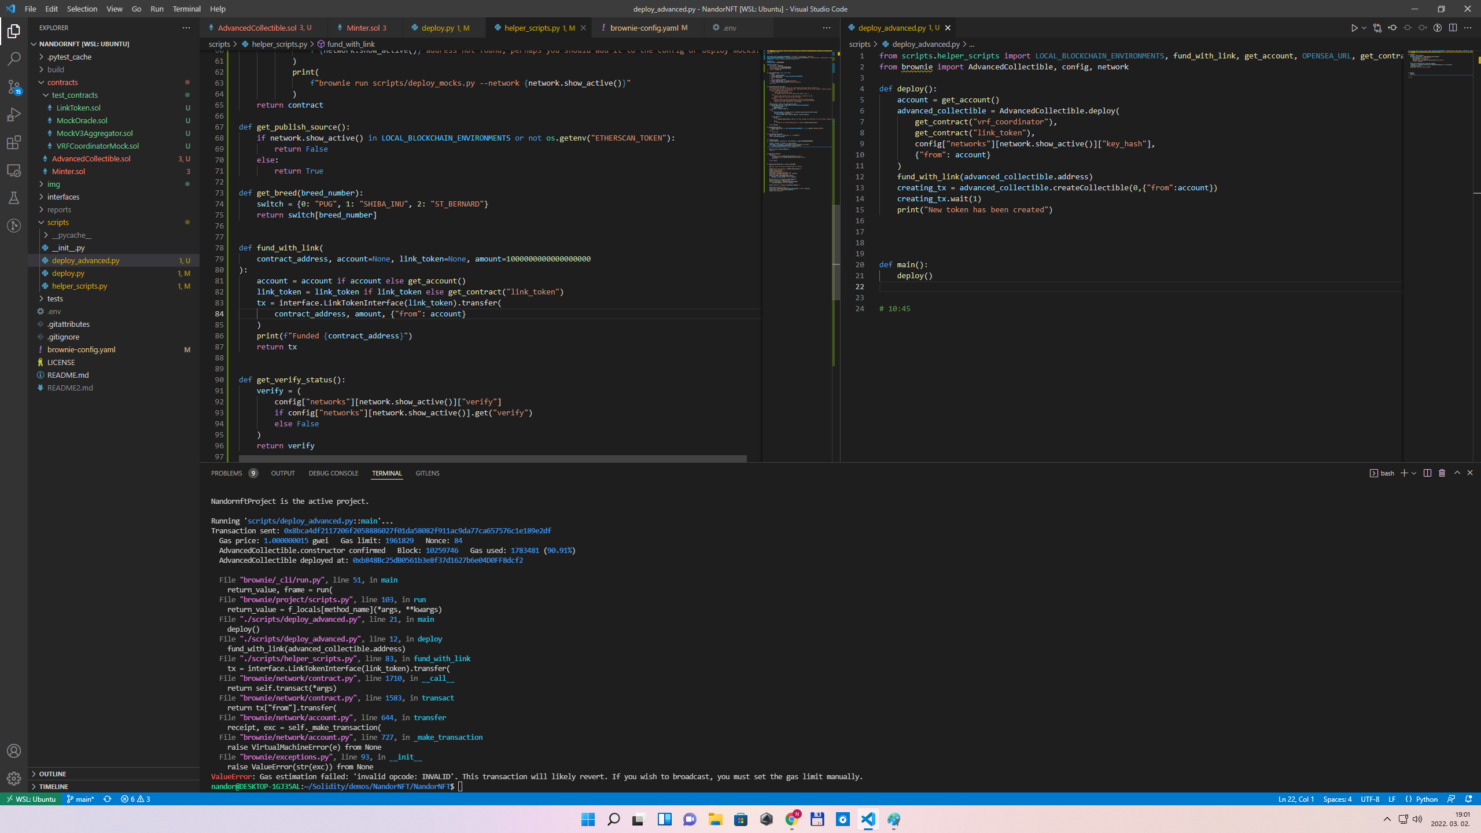Open the Terminal menu in the menu bar
1481x833 pixels.
point(186,9)
